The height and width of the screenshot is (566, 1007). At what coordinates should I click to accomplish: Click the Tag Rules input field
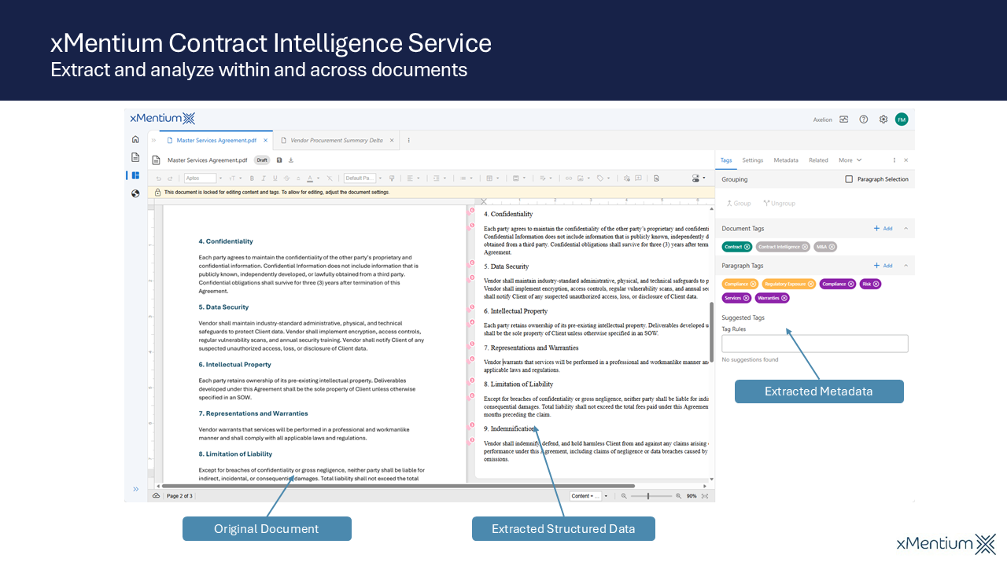[815, 344]
